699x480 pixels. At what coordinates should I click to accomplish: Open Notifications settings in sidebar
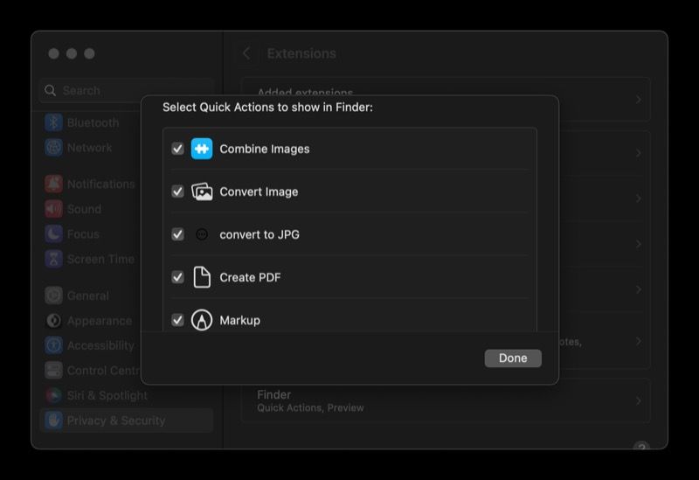click(x=91, y=184)
